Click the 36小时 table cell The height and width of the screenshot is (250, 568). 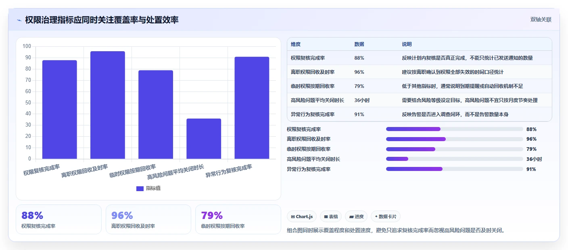pyautogui.click(x=362, y=100)
